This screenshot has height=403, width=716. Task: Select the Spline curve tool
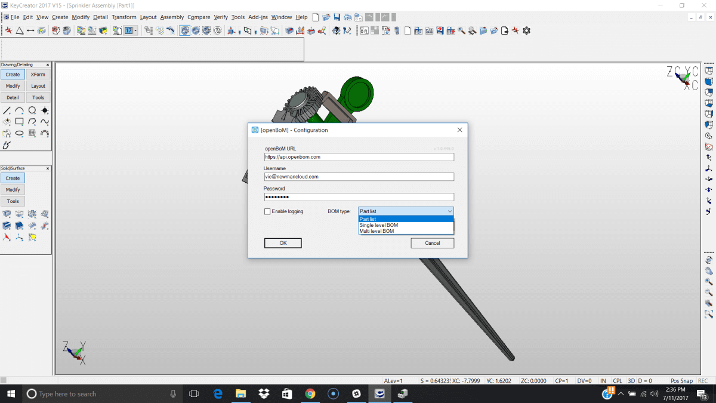click(x=45, y=122)
